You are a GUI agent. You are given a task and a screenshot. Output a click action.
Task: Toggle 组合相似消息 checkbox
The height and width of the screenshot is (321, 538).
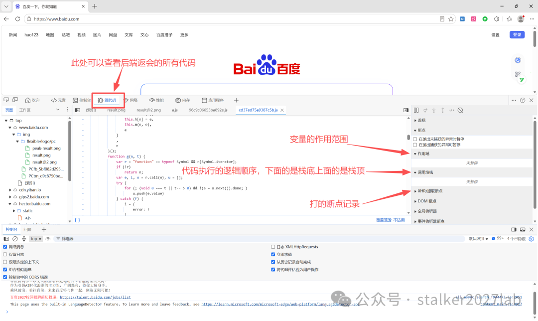pos(5,270)
